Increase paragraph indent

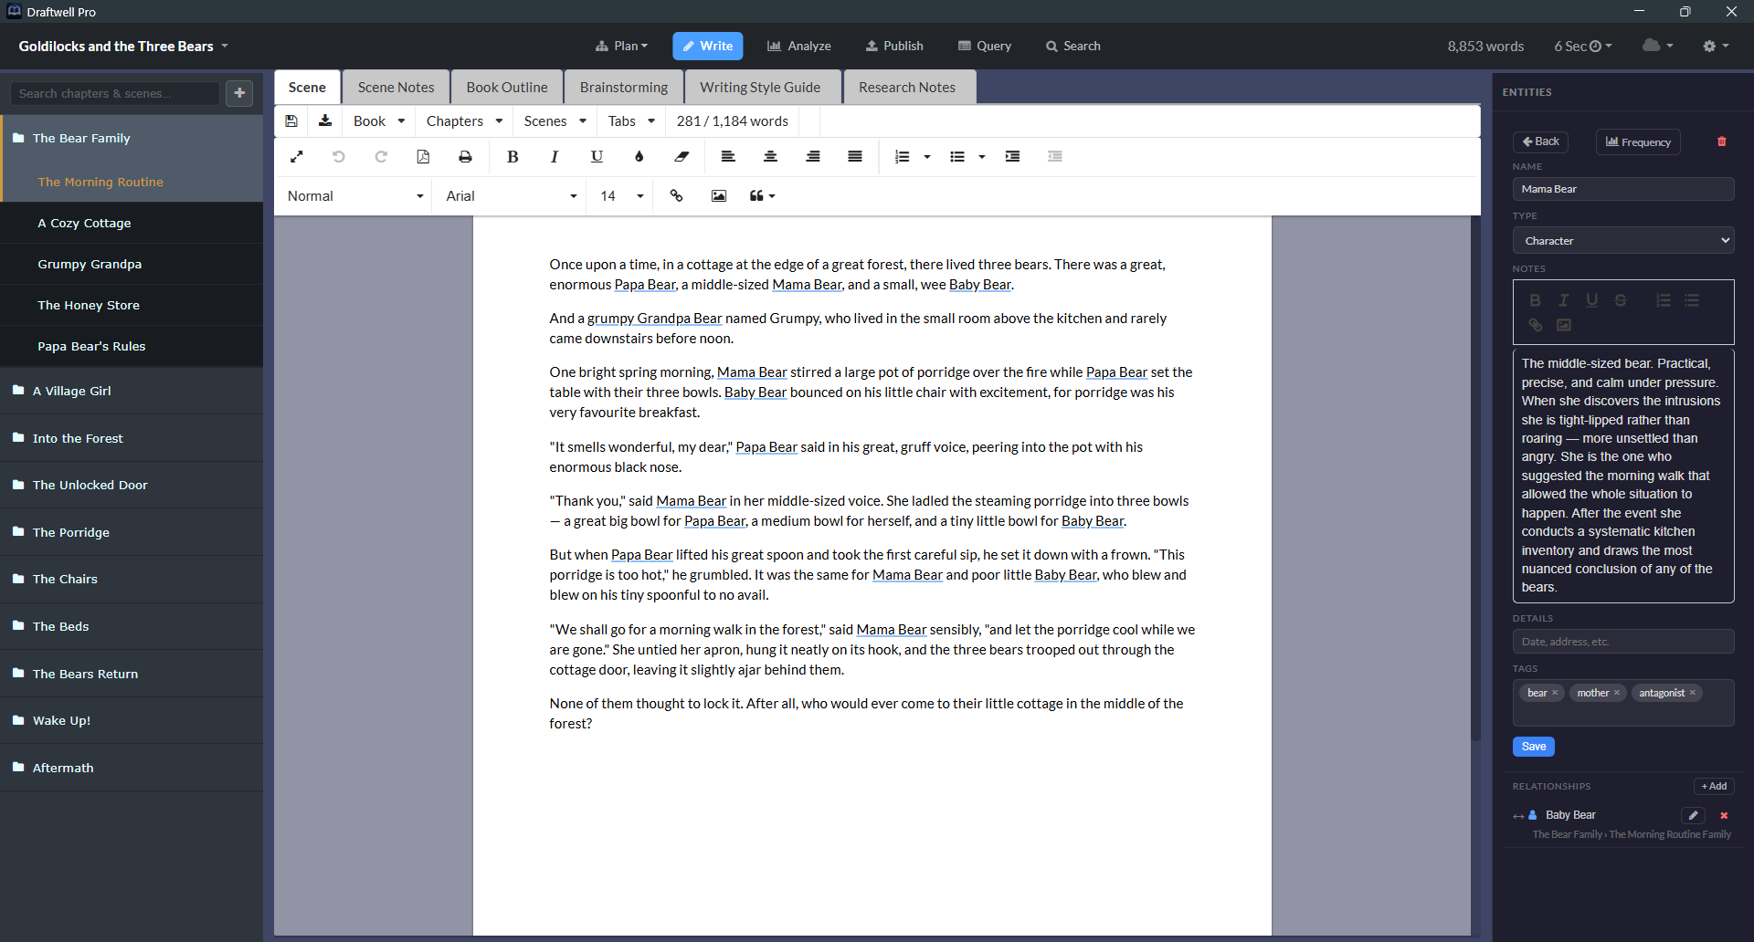(1012, 157)
